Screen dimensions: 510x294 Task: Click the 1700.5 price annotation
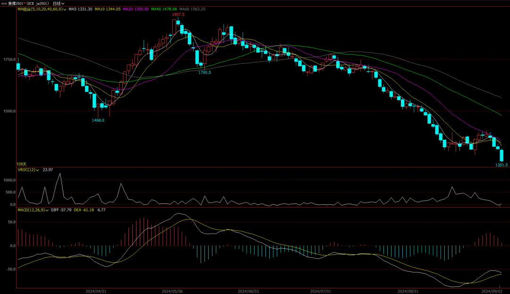click(x=204, y=72)
